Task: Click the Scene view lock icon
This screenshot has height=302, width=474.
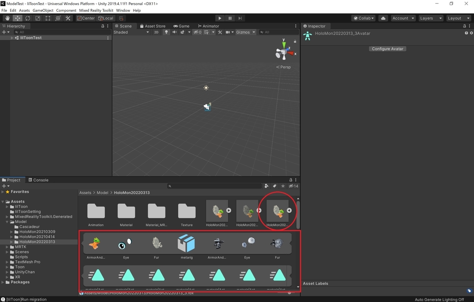Action: [x=295, y=41]
